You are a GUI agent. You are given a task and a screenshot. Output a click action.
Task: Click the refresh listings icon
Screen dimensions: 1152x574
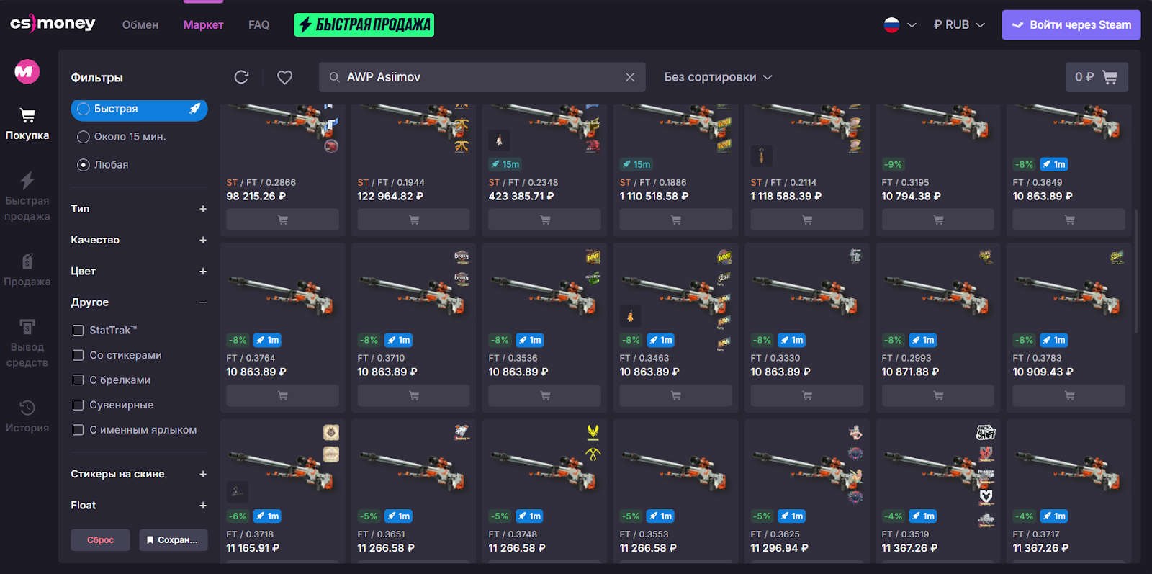coord(241,77)
